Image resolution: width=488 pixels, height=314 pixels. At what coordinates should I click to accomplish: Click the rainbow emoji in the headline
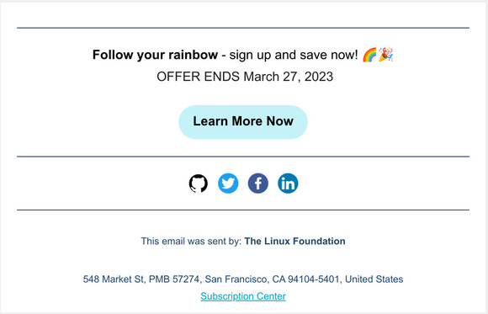(369, 55)
